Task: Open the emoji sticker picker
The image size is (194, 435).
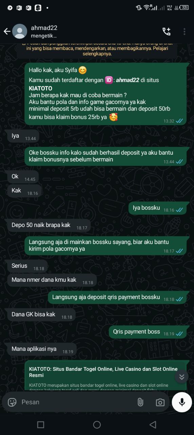Action: pos(12,402)
